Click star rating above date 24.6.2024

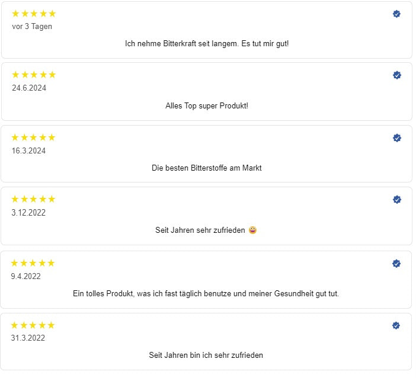(34, 75)
